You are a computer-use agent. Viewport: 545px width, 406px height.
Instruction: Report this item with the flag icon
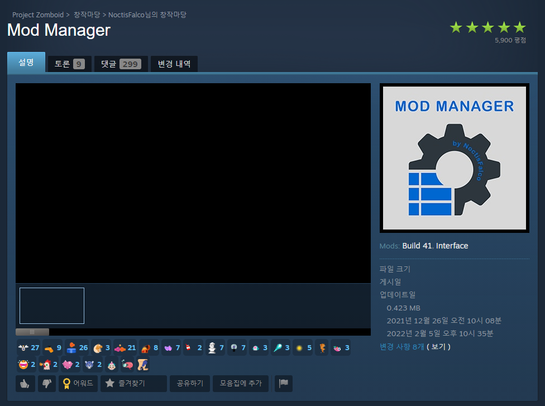(284, 384)
